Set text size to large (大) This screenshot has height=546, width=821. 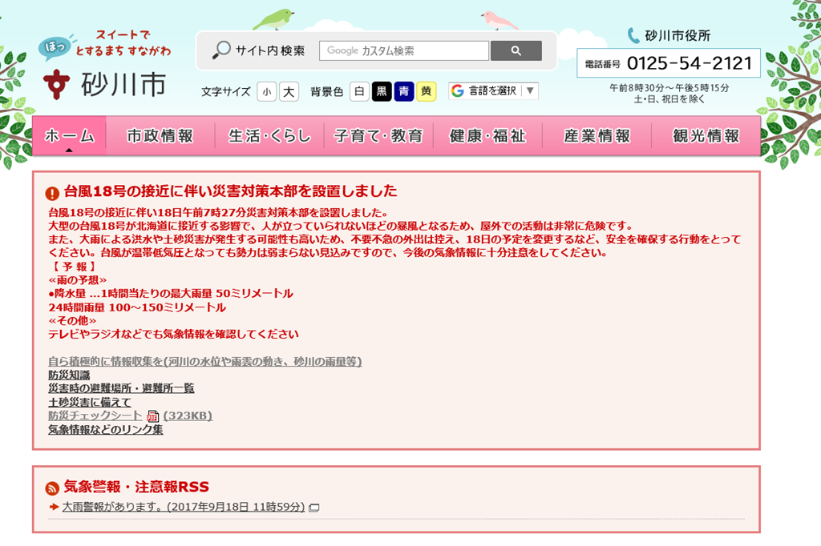click(289, 91)
